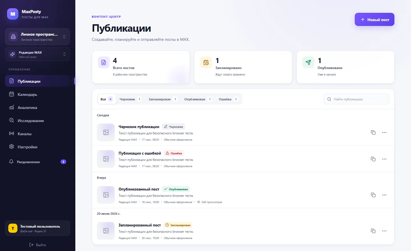This screenshot has width=411, height=251.
Task: Navigate to Каналы
Action: pyautogui.click(x=38, y=133)
